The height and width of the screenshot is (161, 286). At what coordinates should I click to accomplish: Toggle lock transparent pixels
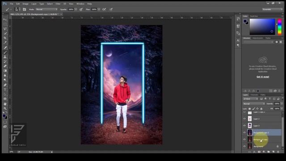(250, 109)
